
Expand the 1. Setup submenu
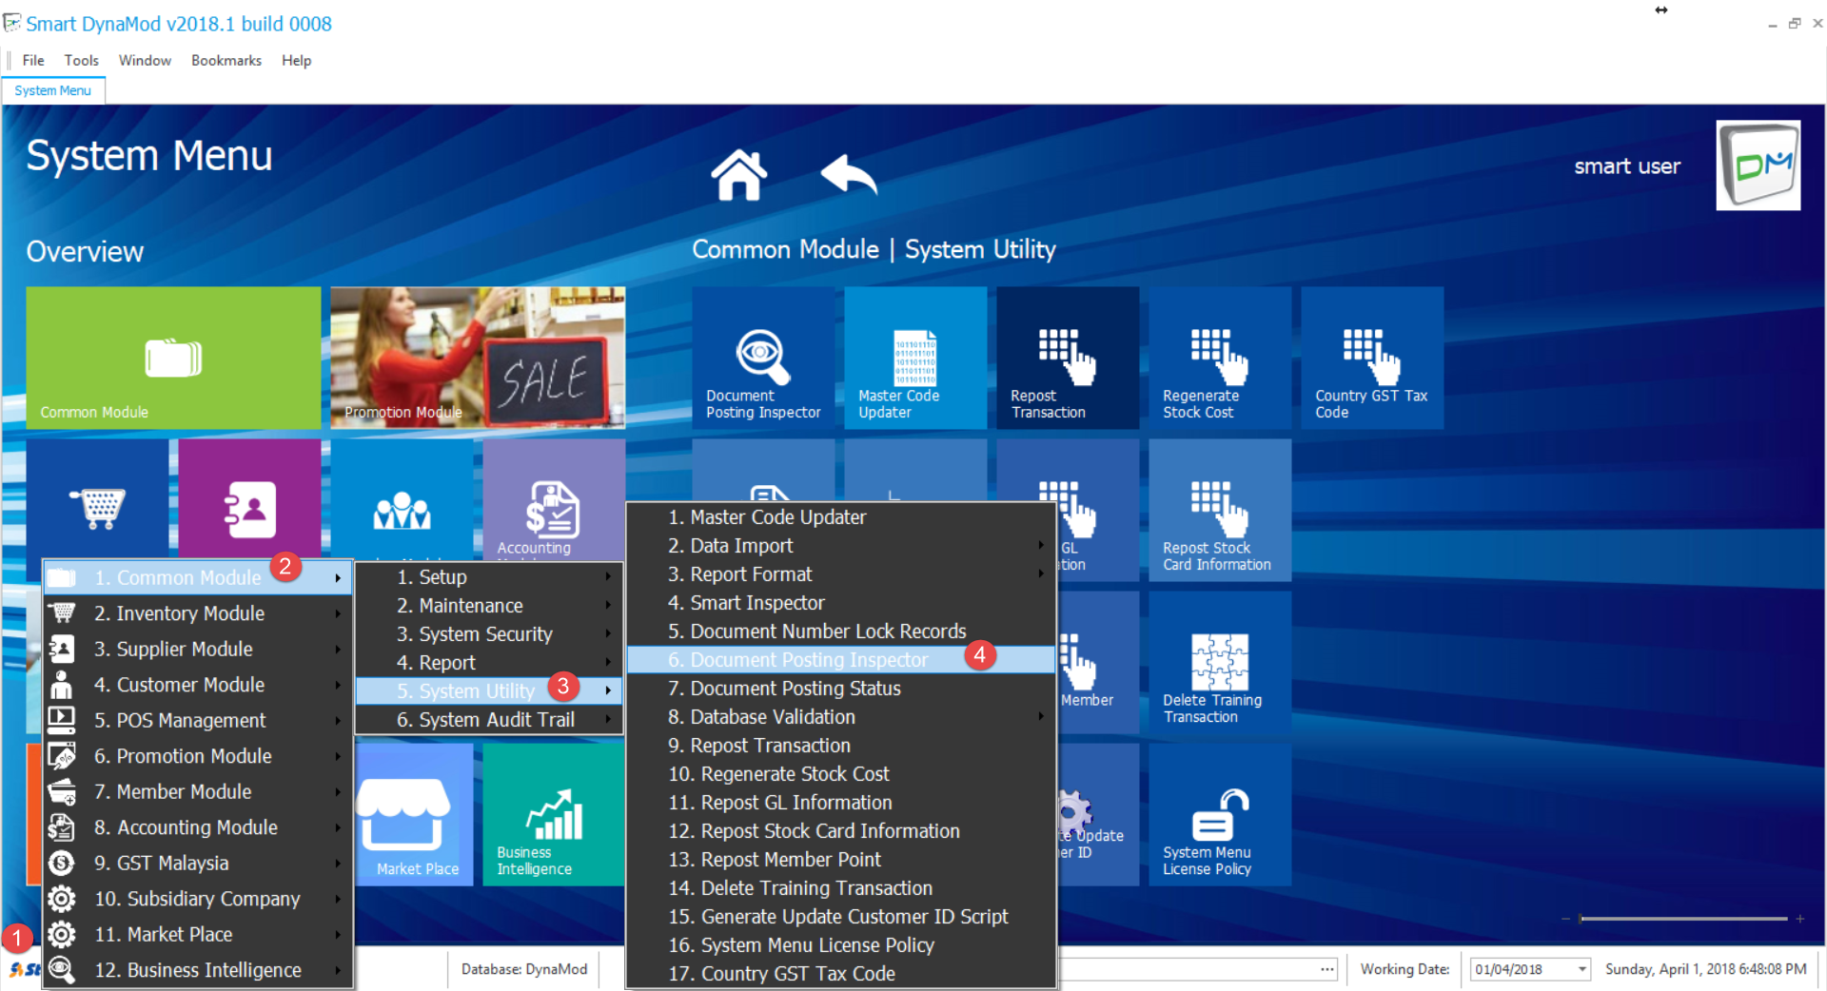click(489, 576)
